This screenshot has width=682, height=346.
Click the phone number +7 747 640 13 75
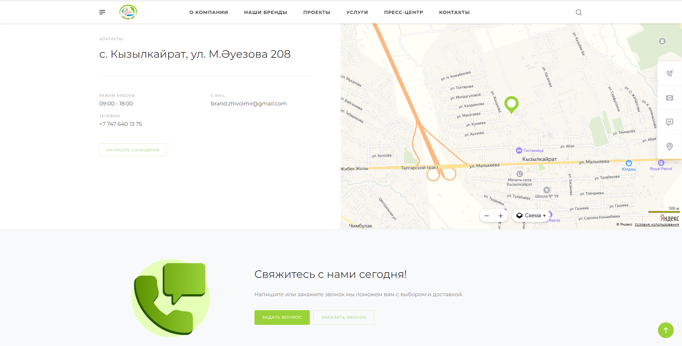[121, 124]
